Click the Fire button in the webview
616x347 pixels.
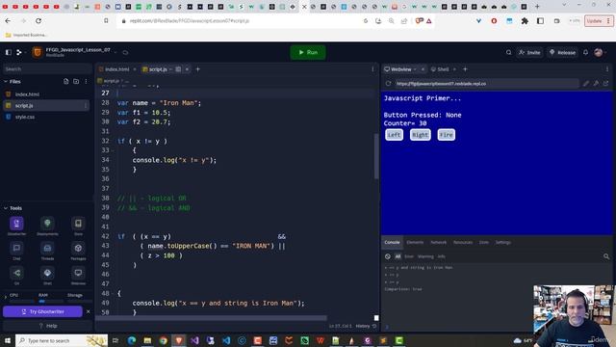pos(447,135)
